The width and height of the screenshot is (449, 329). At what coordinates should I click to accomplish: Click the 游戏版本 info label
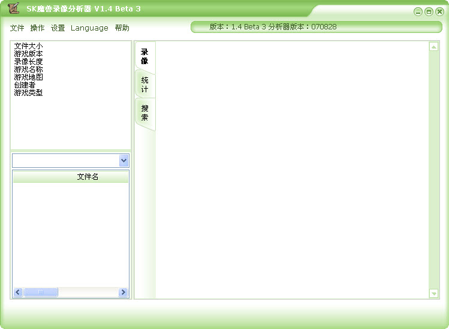tap(28, 54)
